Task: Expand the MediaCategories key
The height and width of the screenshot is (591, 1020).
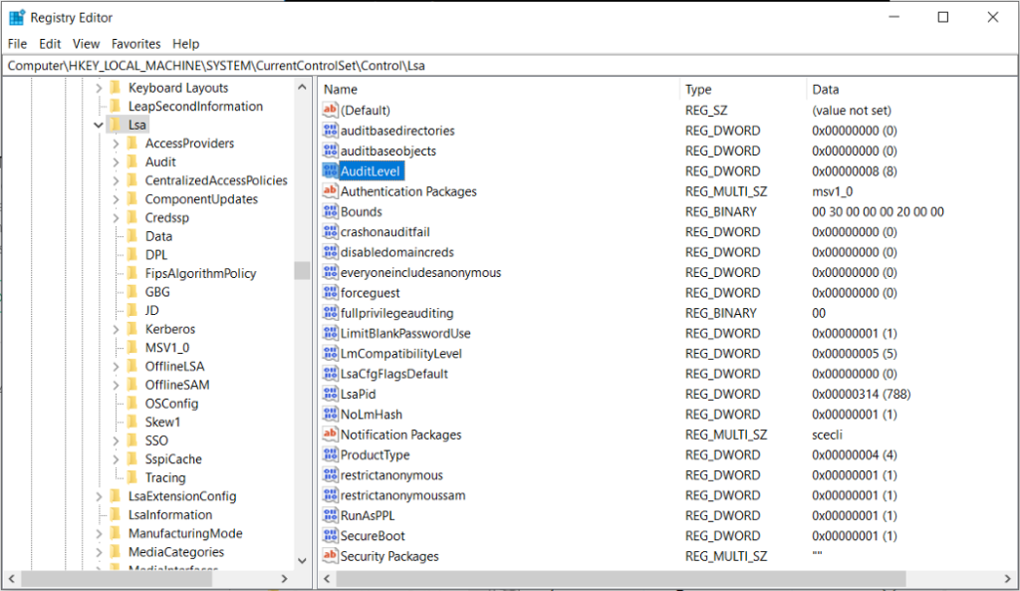Action: pos(99,552)
